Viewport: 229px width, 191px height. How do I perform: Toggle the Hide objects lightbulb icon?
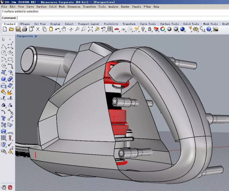[x=143, y=29]
